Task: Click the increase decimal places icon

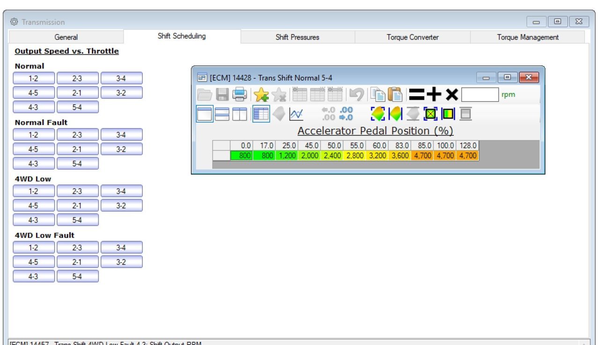Action: click(x=346, y=114)
